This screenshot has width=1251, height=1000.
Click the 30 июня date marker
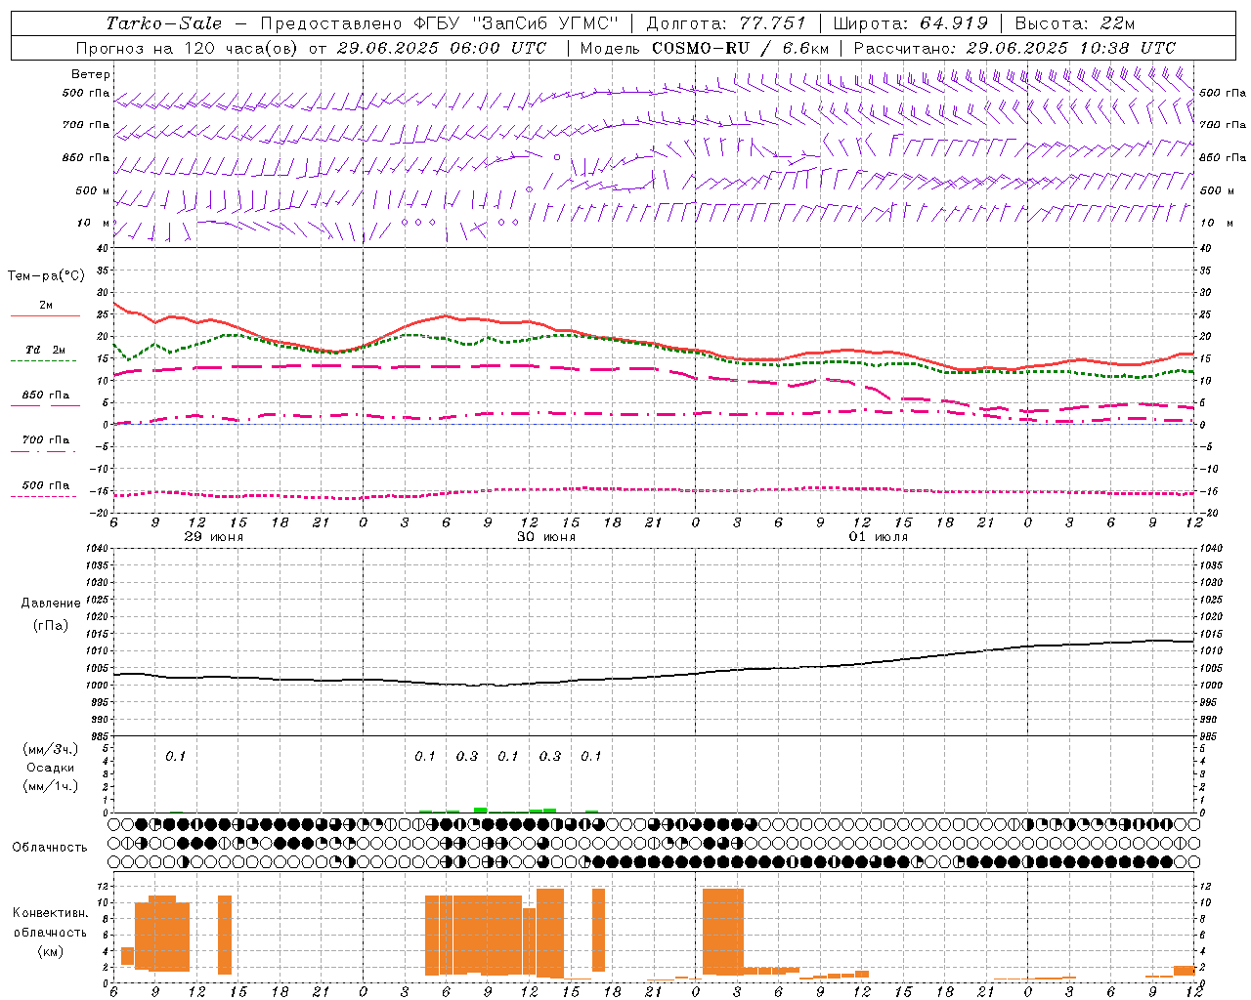pyautogui.click(x=546, y=537)
